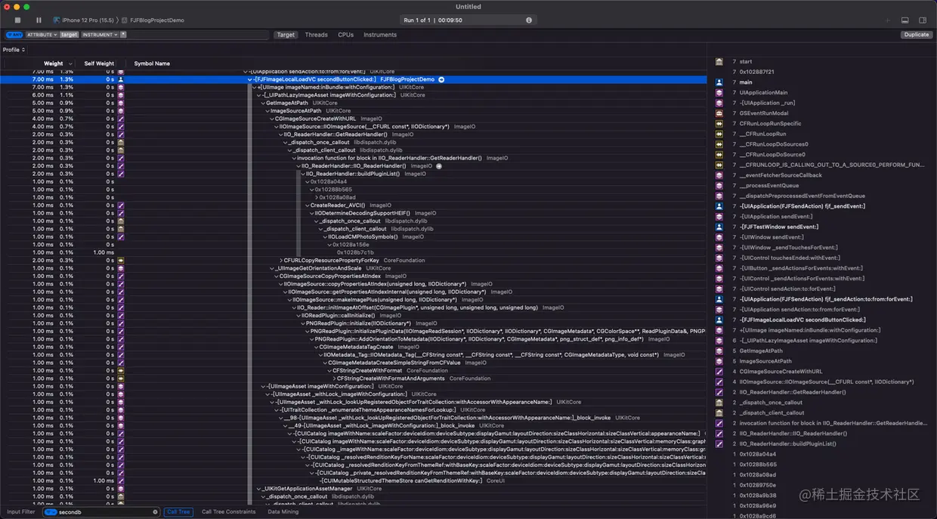
Task: Open the ATTRIBUTE filter dropdown
Action: tap(41, 35)
